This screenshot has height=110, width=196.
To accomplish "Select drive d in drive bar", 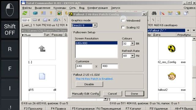I will pos(36,20).
